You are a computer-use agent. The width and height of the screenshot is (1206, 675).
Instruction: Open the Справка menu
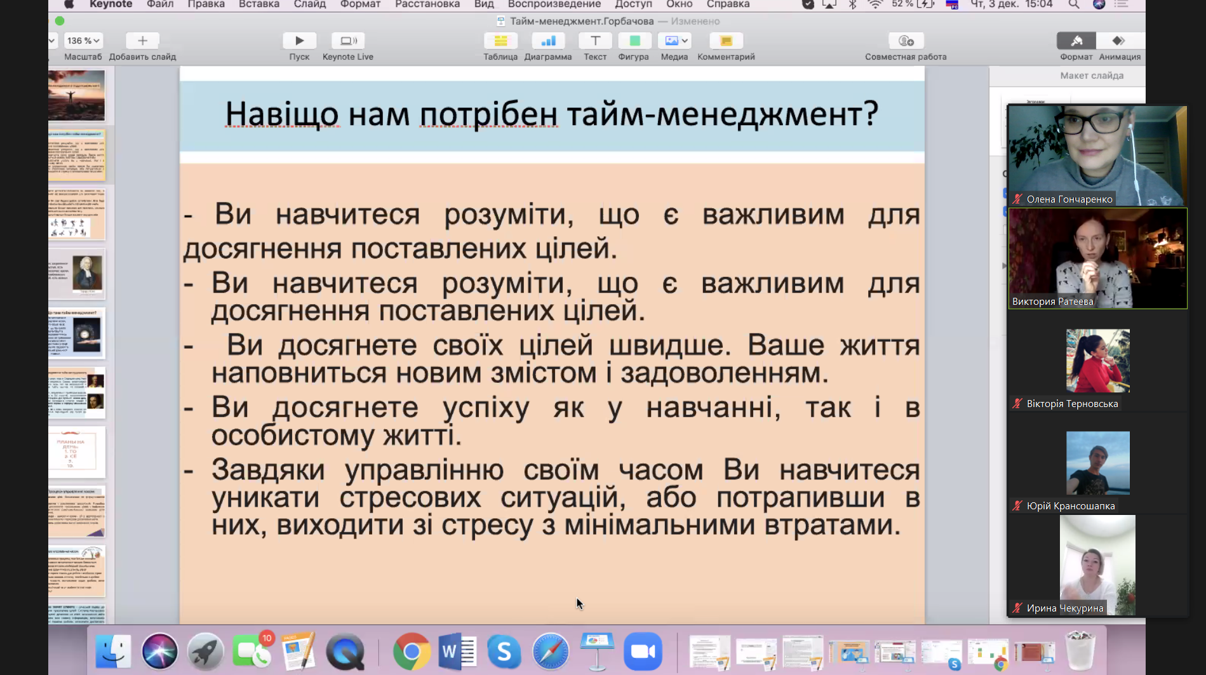pos(728,4)
